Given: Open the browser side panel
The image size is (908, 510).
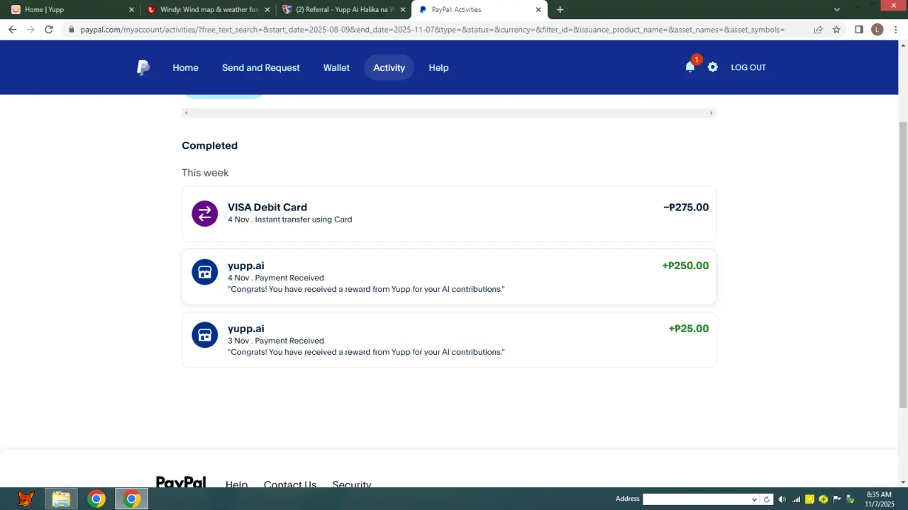Looking at the screenshot, I should 859,30.
